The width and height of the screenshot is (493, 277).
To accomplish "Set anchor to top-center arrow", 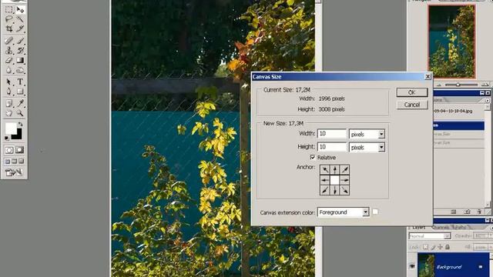I will 335,170.
